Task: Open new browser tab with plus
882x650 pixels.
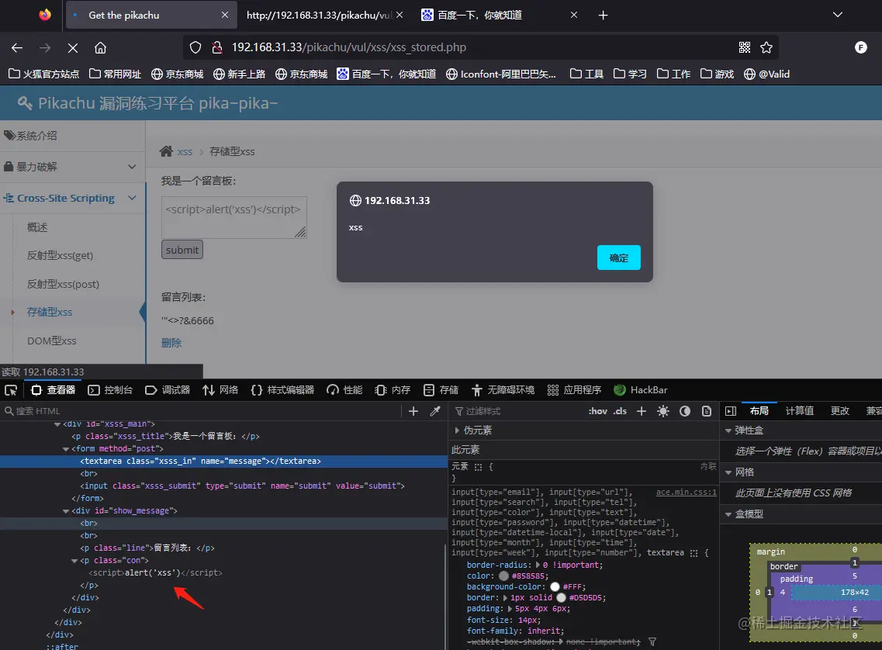Action: click(x=603, y=16)
